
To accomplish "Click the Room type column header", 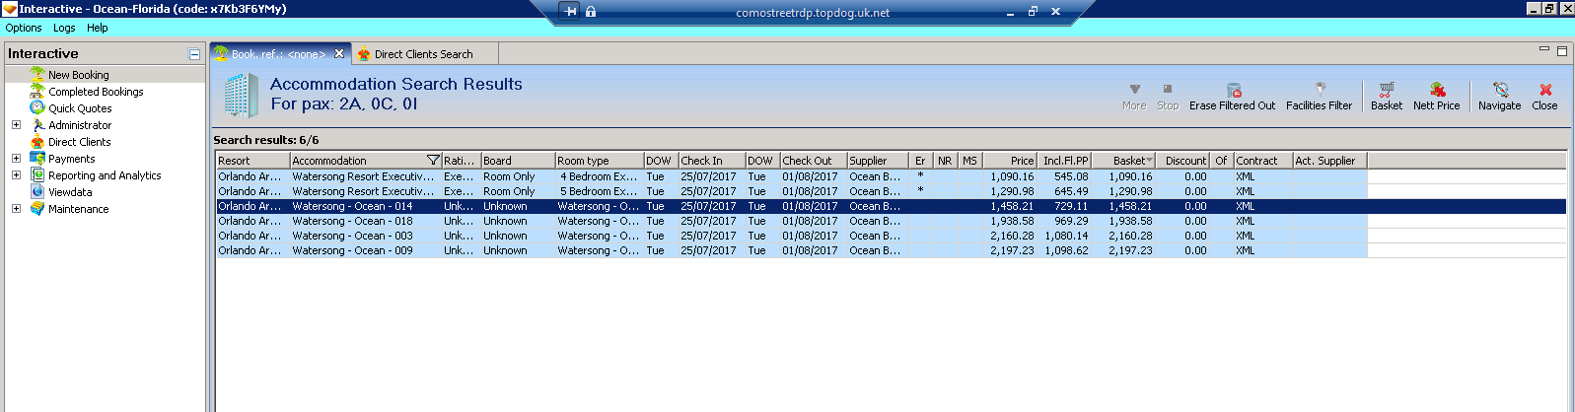I will (599, 160).
